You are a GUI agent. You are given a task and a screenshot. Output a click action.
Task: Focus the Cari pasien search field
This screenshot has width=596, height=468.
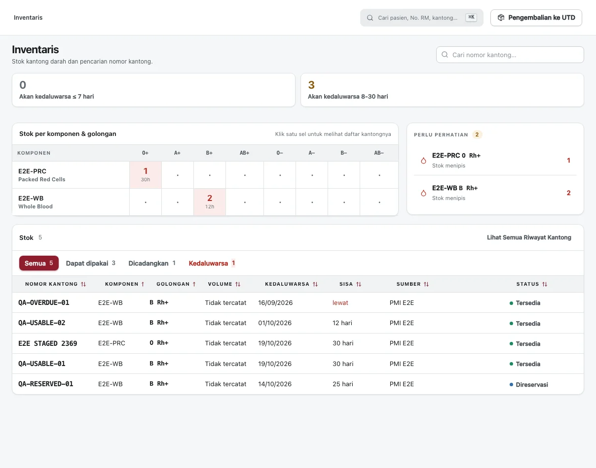(x=422, y=18)
